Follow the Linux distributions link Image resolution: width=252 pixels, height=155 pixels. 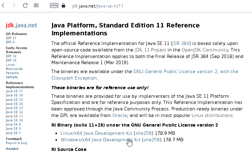click(212, 116)
